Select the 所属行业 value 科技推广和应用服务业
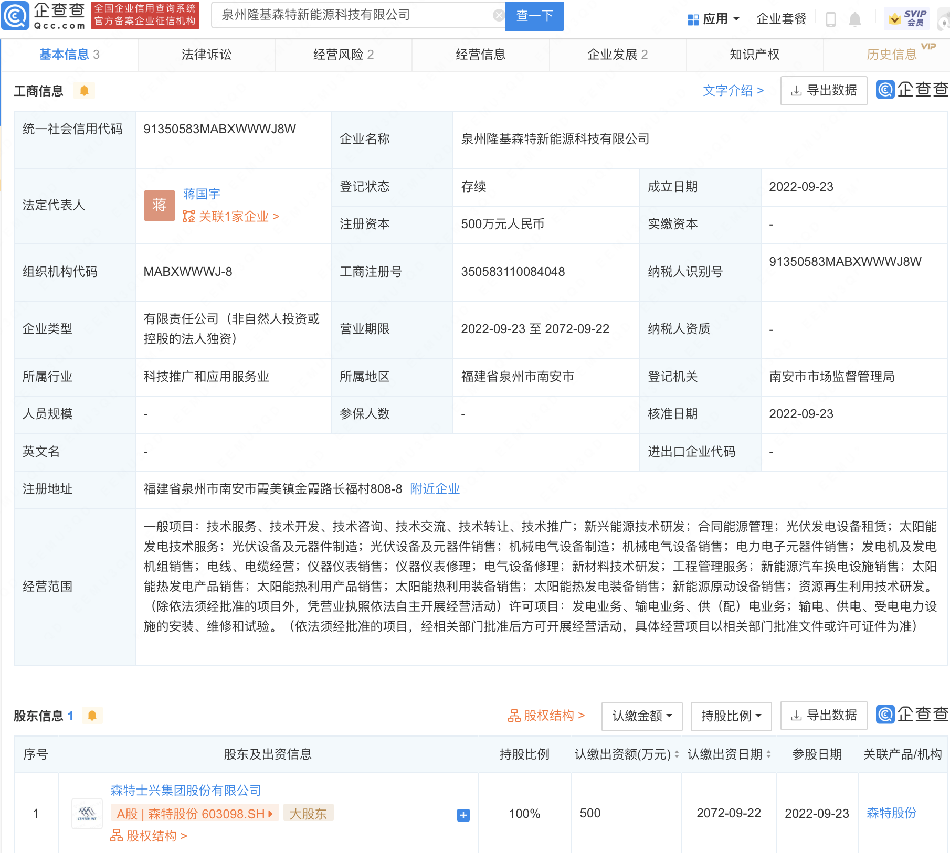This screenshot has height=853, width=950. click(206, 377)
